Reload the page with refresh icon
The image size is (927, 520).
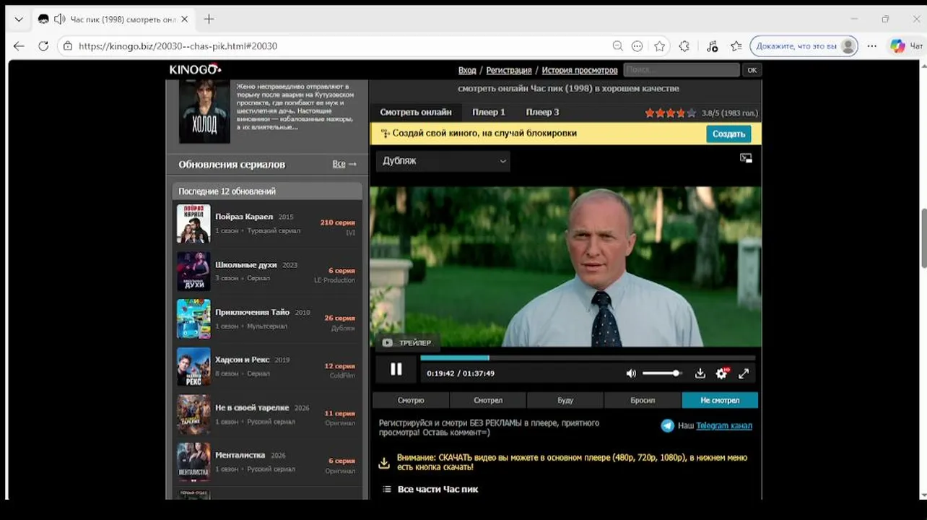click(43, 45)
